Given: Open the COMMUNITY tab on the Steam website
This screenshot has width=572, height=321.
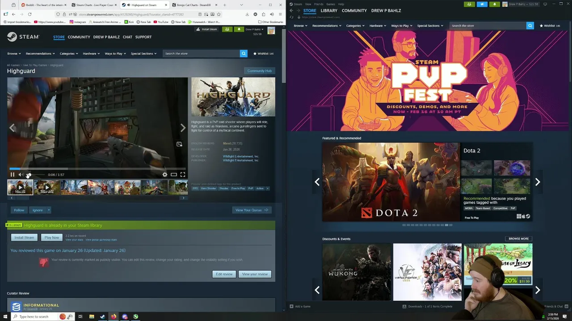Looking at the screenshot, I should pyautogui.click(x=79, y=37).
